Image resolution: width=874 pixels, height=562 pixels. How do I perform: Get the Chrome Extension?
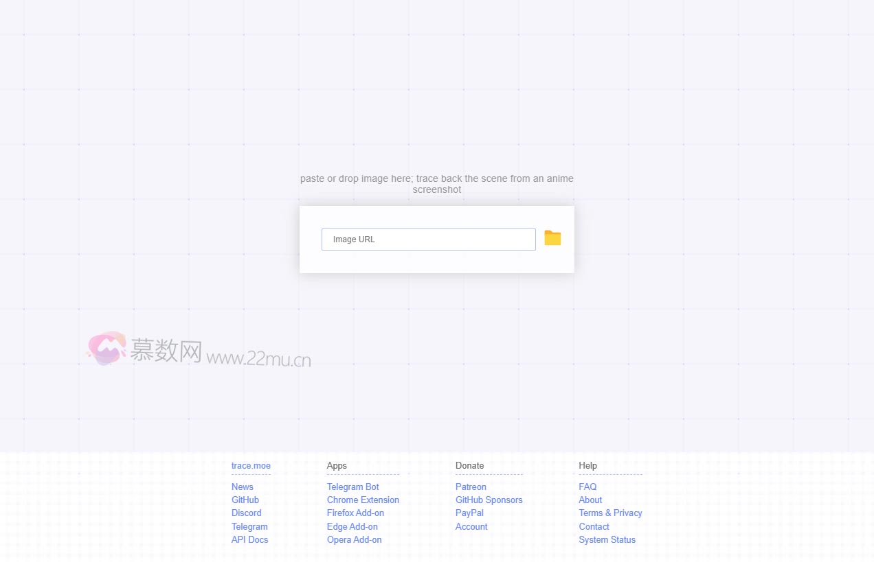[363, 500]
